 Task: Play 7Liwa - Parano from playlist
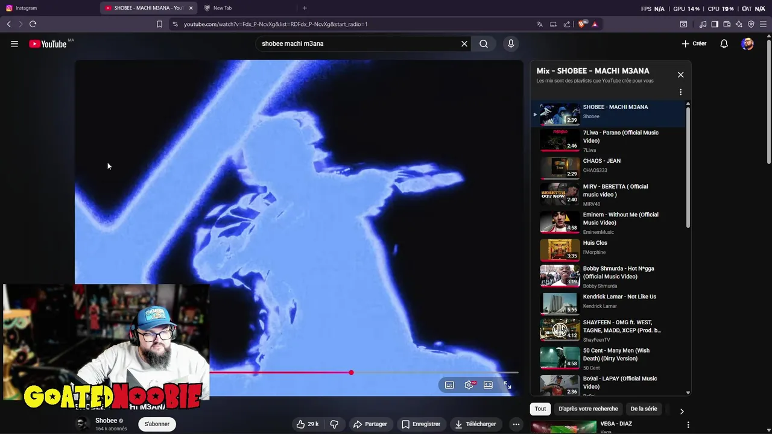point(609,140)
